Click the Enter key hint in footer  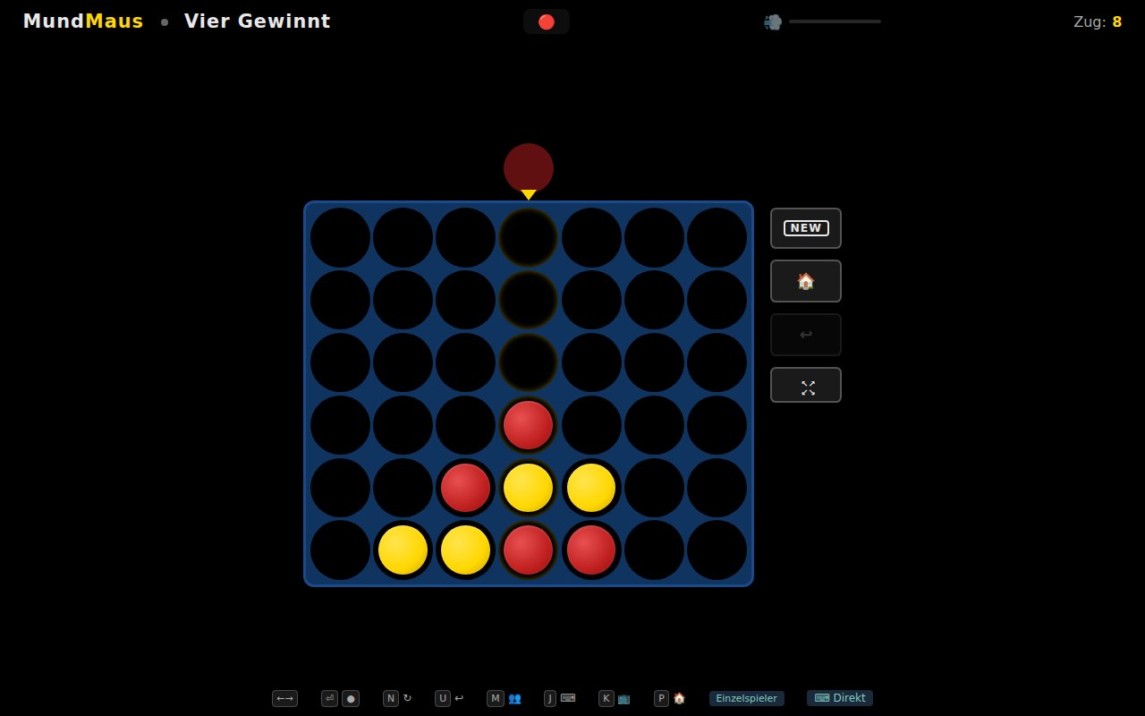[329, 698]
